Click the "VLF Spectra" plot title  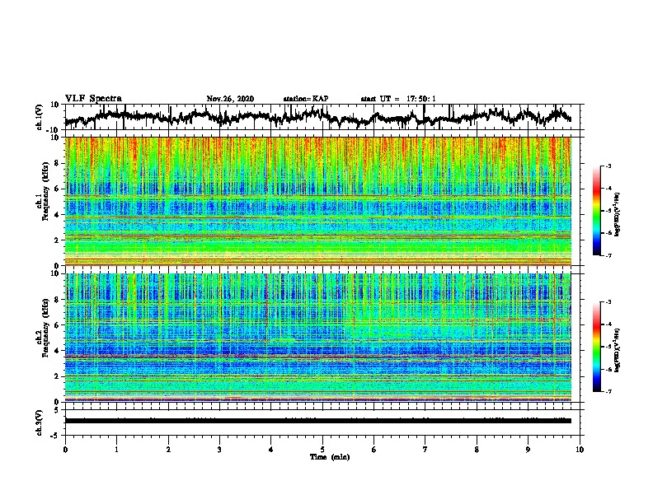tap(93, 99)
